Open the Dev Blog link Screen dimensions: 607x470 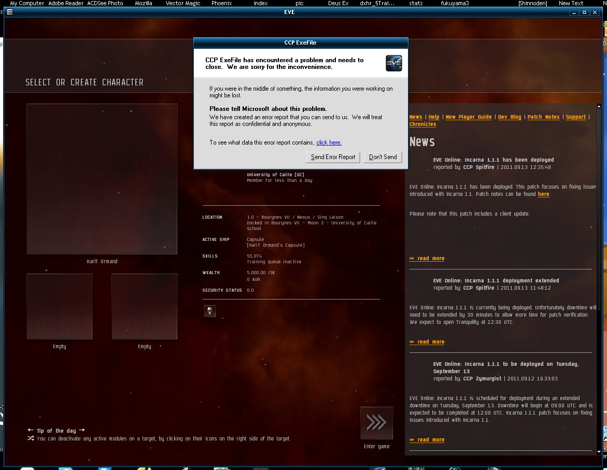click(510, 117)
